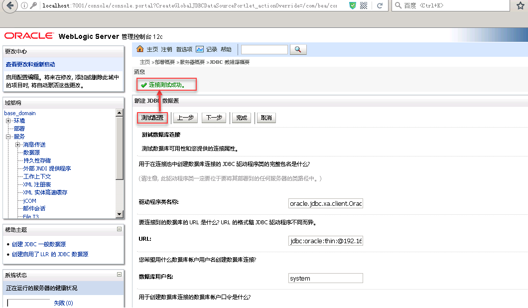This screenshot has width=528, height=308.
Task: Select the 连接测试成功 message text
Action: click(x=167, y=85)
